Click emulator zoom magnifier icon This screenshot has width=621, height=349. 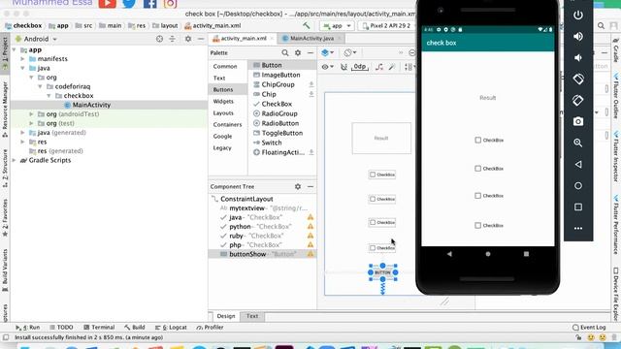point(578,143)
